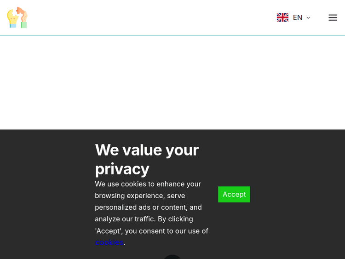The height and width of the screenshot is (259, 345).
Task: Click the word 'privacy' in the heading
Action: 122,169
